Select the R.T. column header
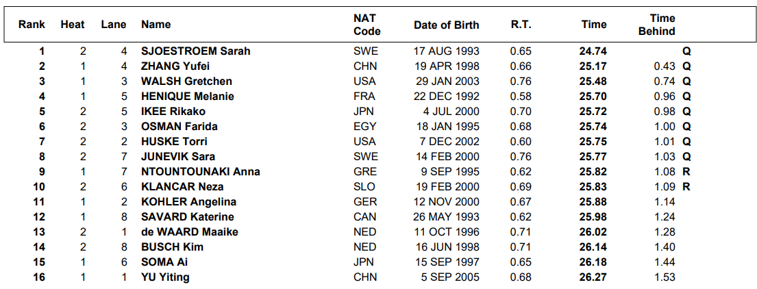 coord(521,25)
